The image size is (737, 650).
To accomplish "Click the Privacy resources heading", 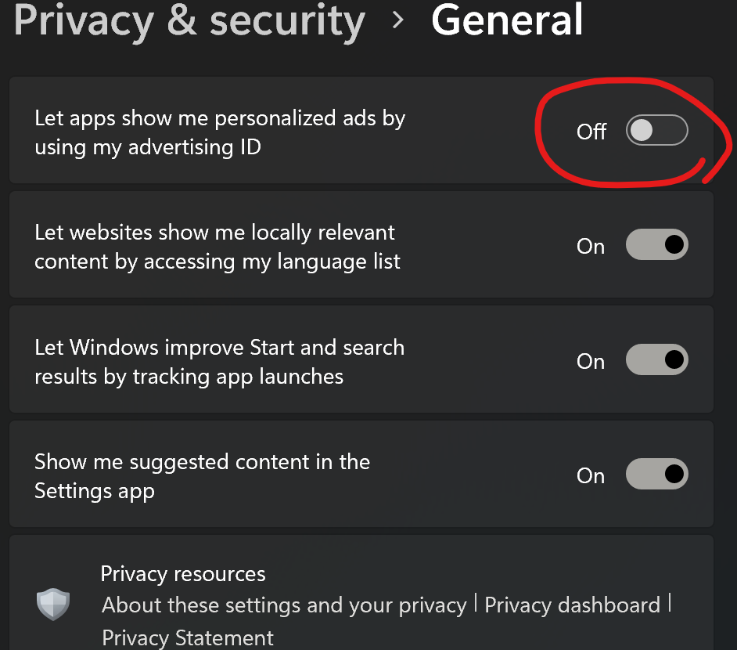I will coord(183,574).
